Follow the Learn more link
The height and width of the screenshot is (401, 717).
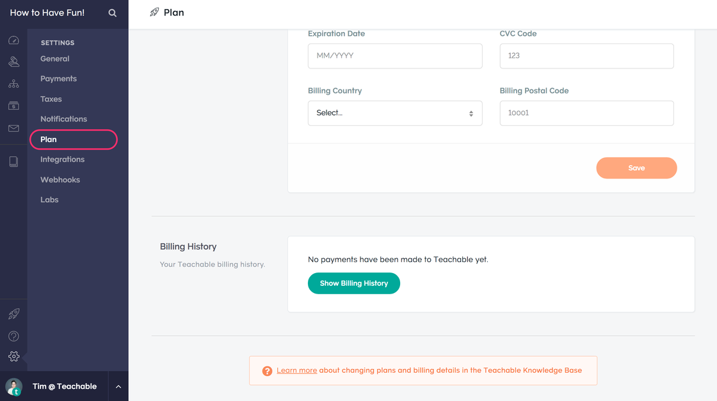pos(297,370)
